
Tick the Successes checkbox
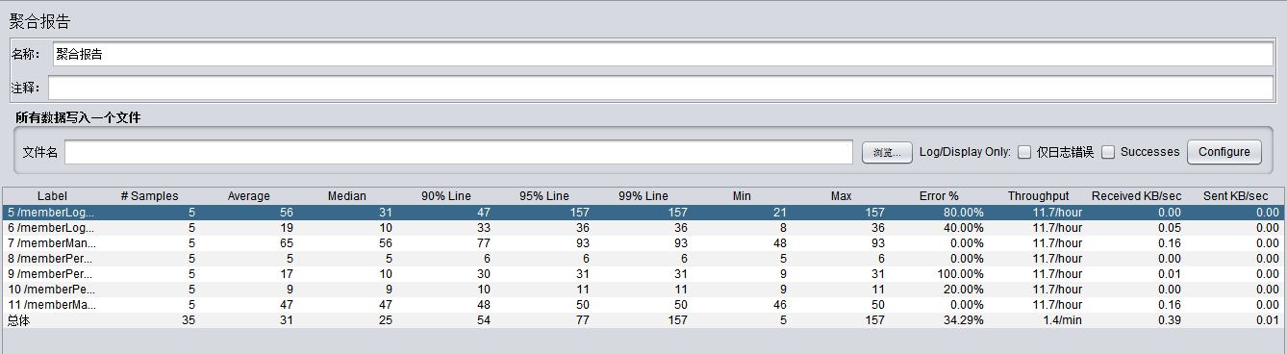pyautogui.click(x=1108, y=152)
